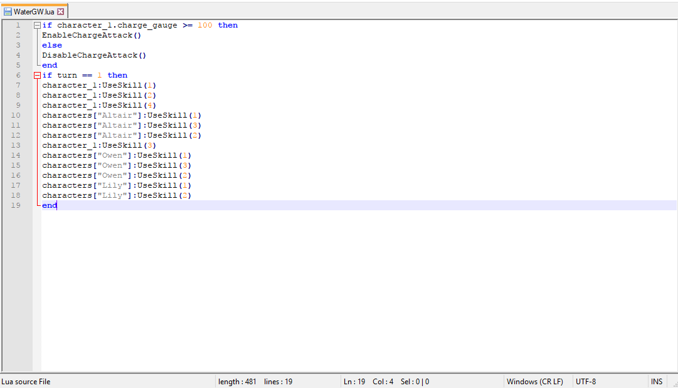
Task: Collapse the turn == 1 if block
Action: click(36, 75)
